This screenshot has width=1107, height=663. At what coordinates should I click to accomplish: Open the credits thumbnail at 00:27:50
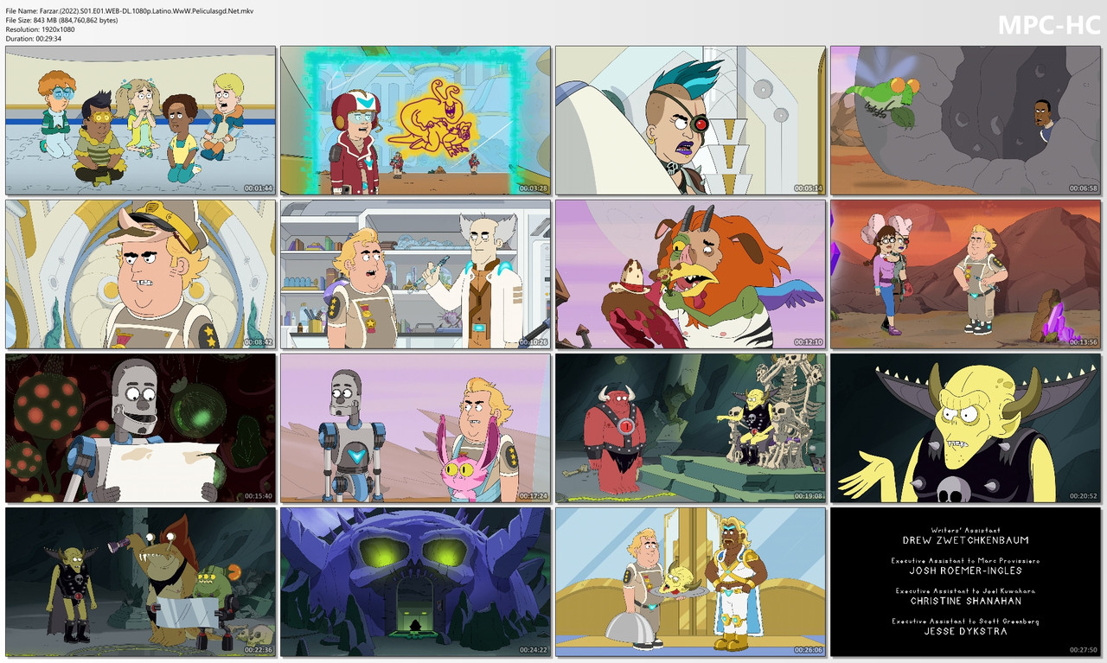point(965,582)
